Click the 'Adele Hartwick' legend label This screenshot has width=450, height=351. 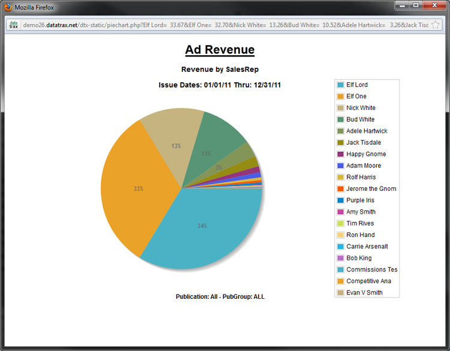367,131
